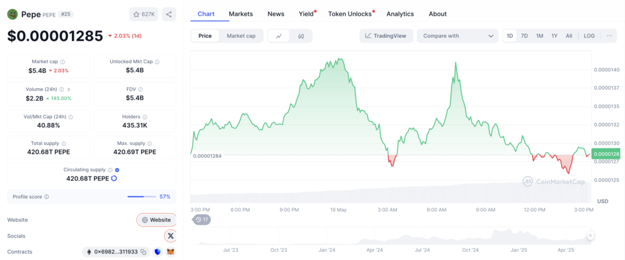Image resolution: width=625 pixels, height=260 pixels.
Task: Click the verified badge by Circulating supply
Action: [117, 170]
